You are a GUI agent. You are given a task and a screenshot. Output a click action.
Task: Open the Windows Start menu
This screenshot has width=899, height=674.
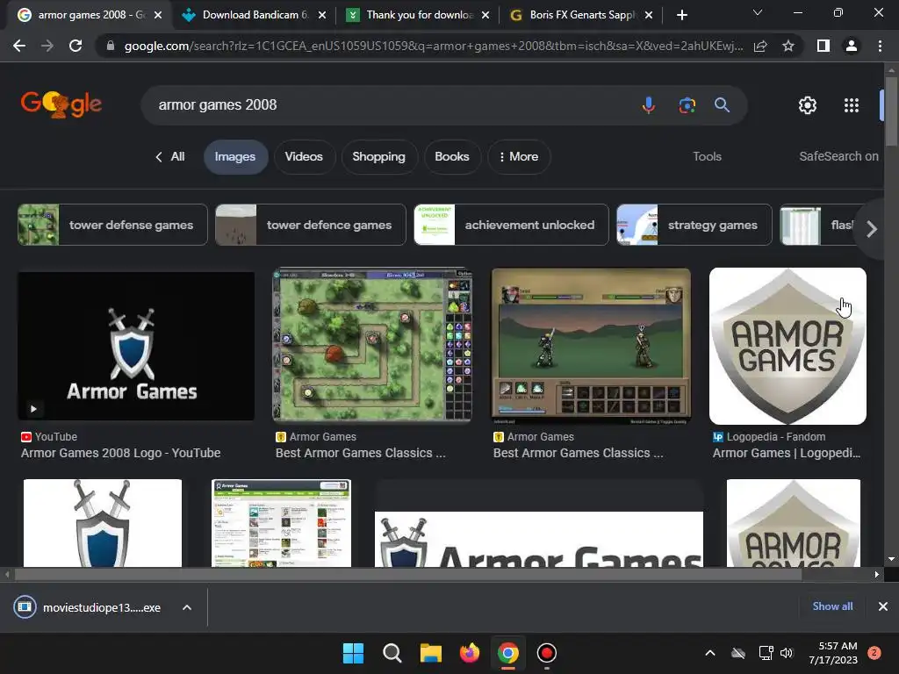[x=353, y=653]
